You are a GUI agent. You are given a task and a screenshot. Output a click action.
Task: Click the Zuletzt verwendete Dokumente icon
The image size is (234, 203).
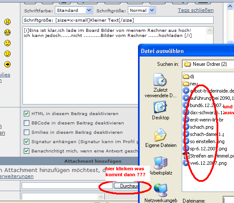[160, 79]
